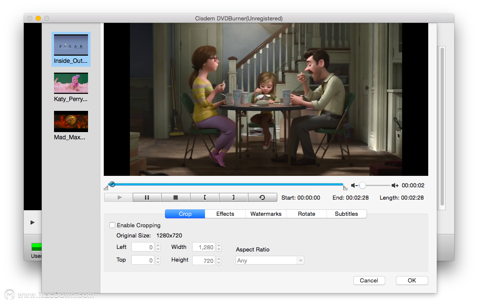Screen dimensions: 478x302
Task: Click the trim end marker triangle
Action: 345,188
